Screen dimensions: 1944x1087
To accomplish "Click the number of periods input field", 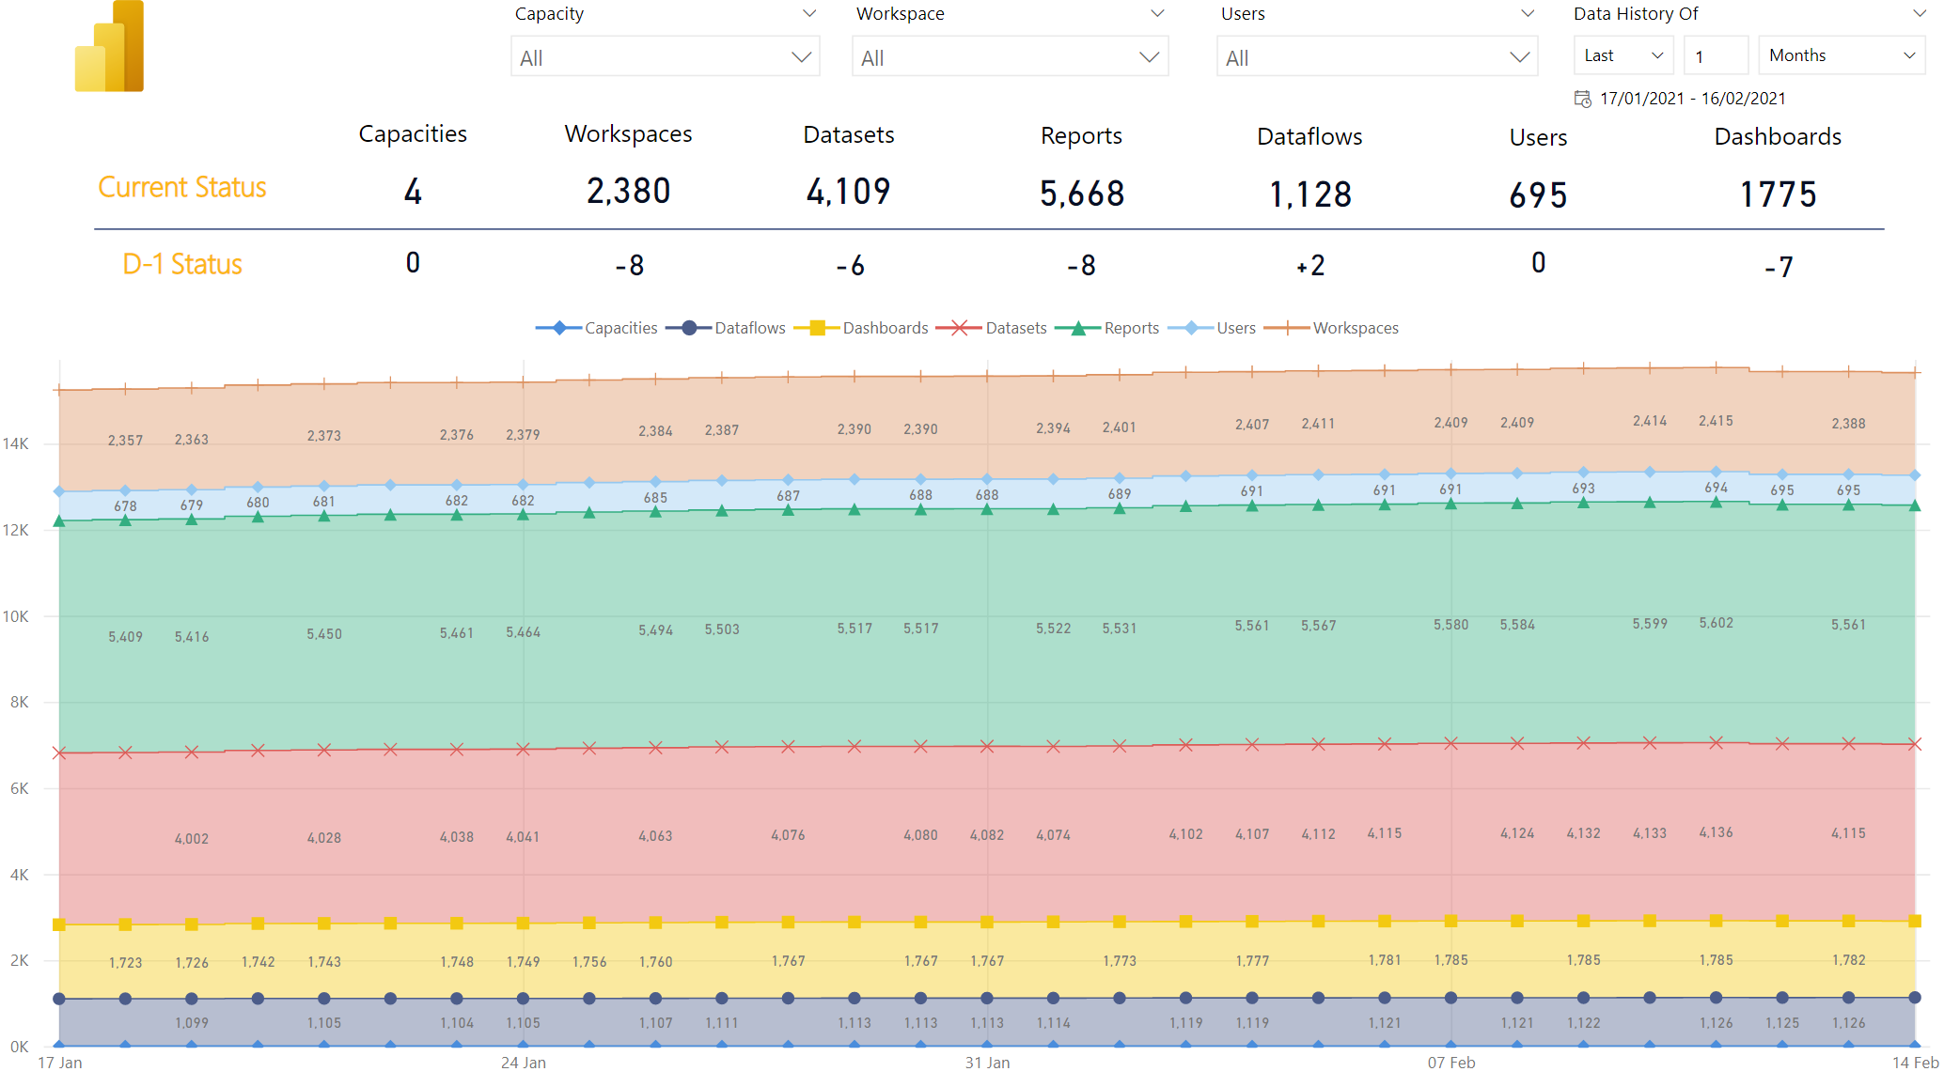I will pyautogui.click(x=1716, y=55).
